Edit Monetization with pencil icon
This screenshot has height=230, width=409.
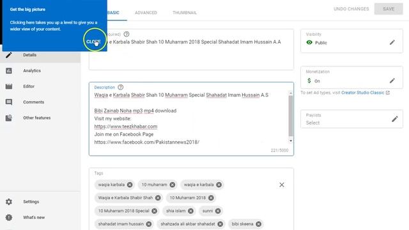pos(392,80)
